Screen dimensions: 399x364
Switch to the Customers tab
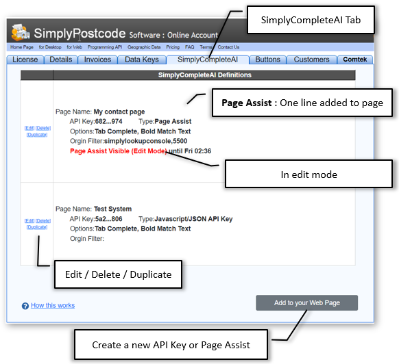311,60
